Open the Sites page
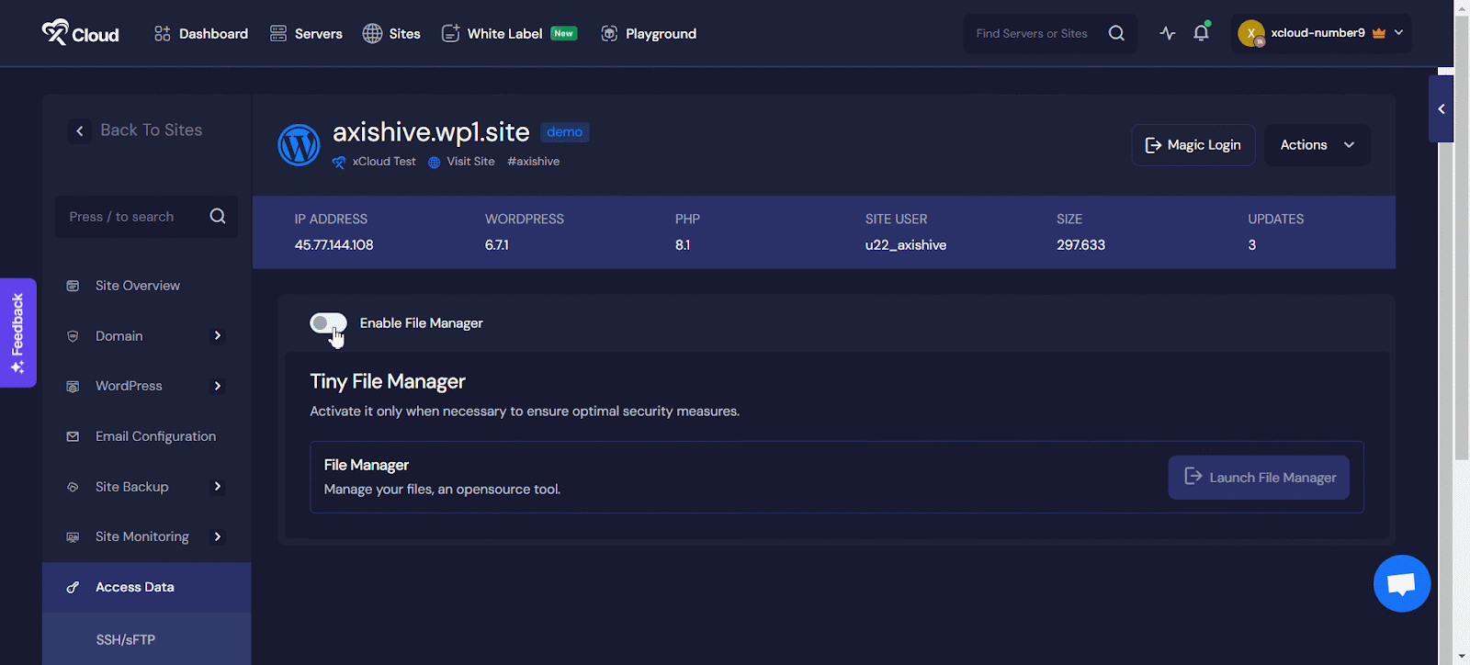The height and width of the screenshot is (665, 1470). tap(391, 34)
